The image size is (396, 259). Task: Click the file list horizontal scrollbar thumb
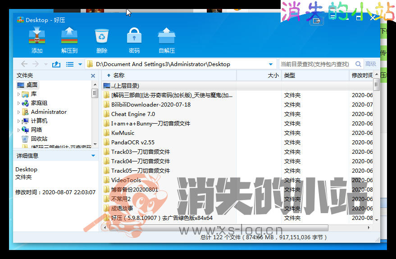pos(218,228)
